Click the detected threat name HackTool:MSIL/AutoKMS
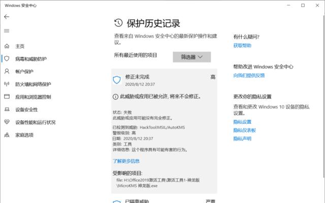Viewport: 325px width, 203px height. click(162, 127)
